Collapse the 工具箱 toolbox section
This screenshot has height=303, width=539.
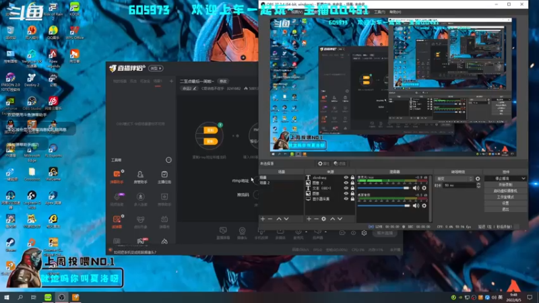tap(168, 160)
